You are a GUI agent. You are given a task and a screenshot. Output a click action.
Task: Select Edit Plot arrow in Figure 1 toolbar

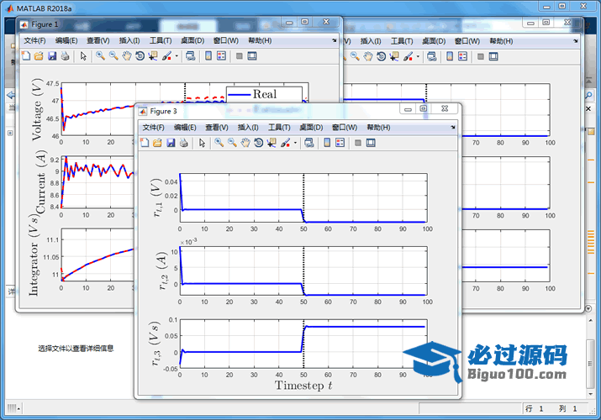[x=83, y=56]
